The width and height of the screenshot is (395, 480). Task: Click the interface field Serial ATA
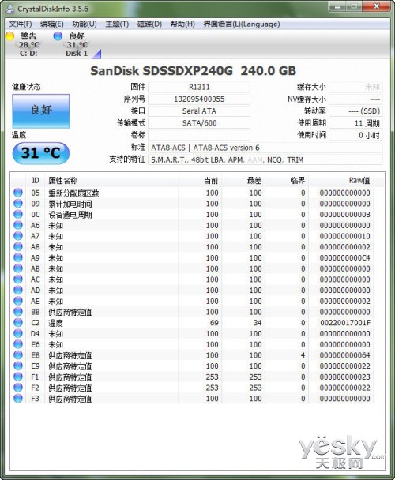point(199,111)
